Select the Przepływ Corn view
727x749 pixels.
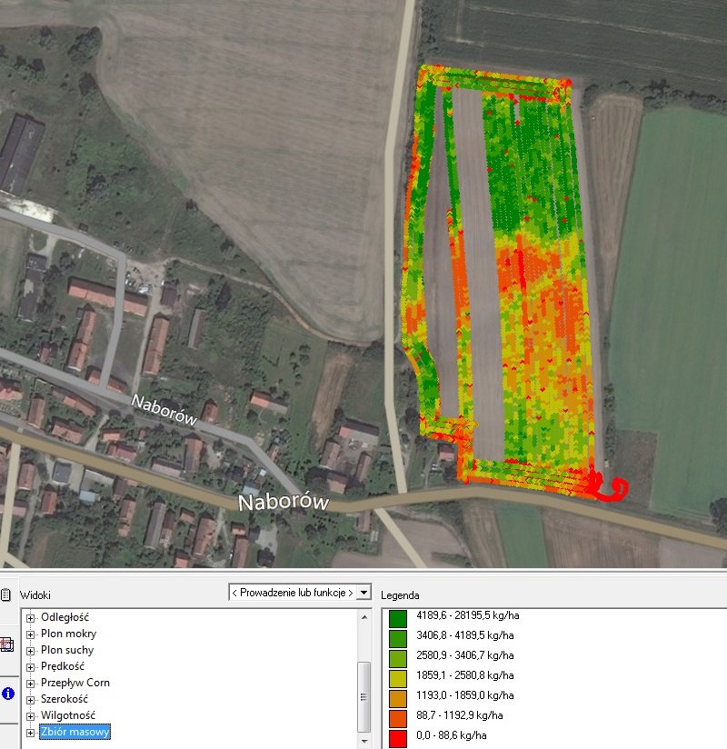[x=75, y=683]
